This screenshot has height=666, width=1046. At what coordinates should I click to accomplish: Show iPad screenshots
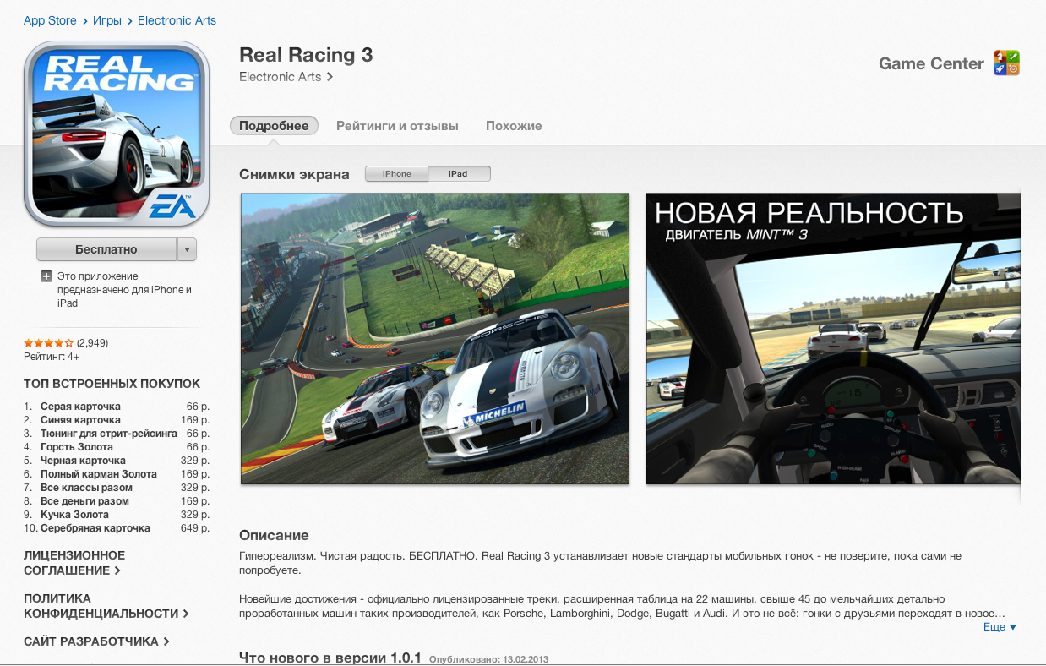point(459,174)
